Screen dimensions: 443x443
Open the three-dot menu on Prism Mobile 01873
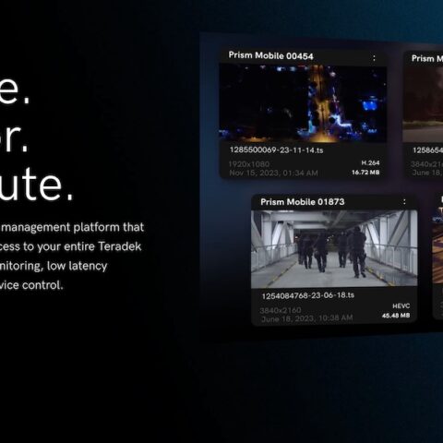(404, 202)
